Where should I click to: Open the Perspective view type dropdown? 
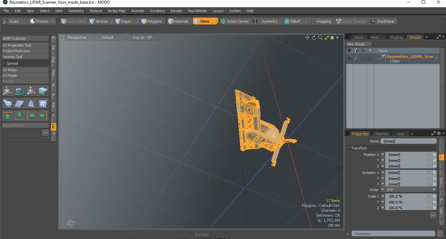coord(77,38)
